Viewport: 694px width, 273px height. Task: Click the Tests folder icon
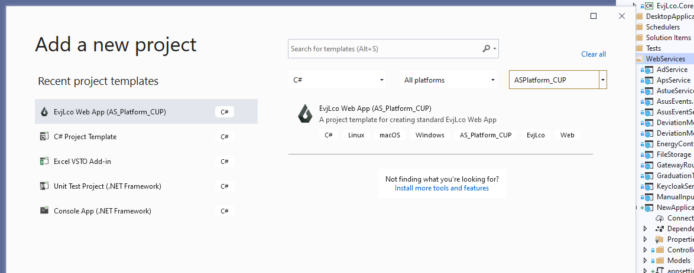click(x=639, y=48)
